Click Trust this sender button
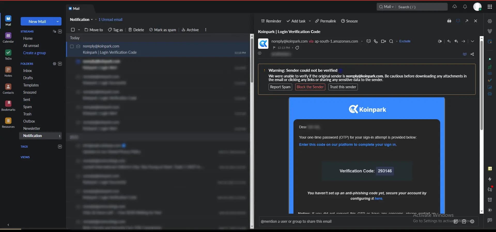The image size is (496, 232). tap(343, 87)
